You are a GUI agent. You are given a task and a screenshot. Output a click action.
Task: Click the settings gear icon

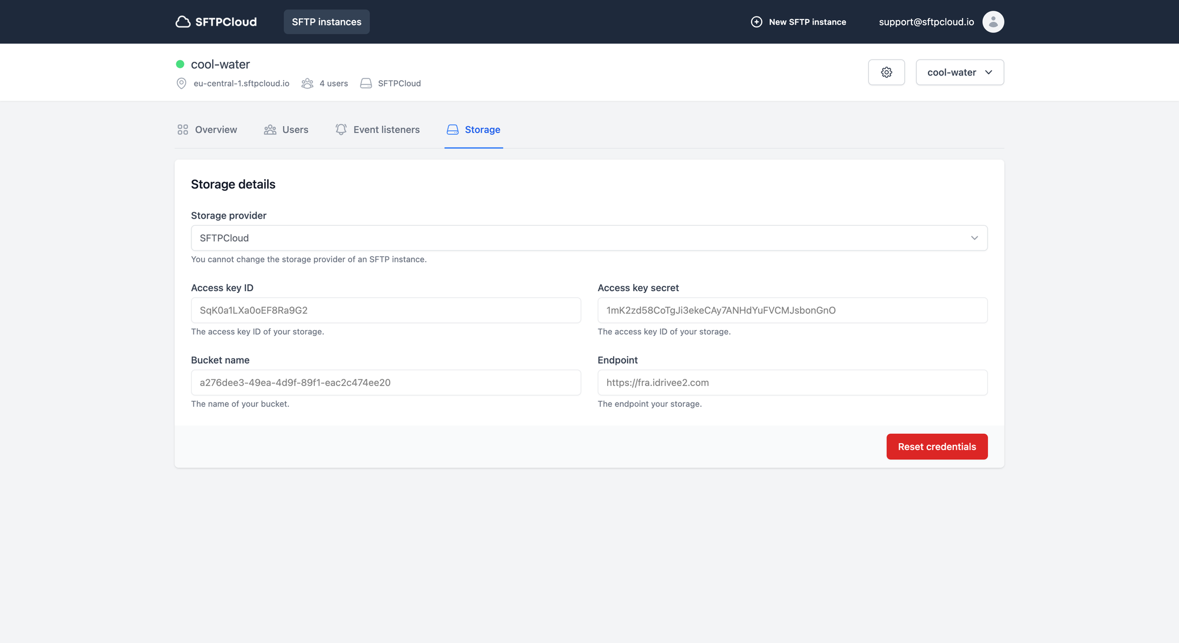coord(886,72)
